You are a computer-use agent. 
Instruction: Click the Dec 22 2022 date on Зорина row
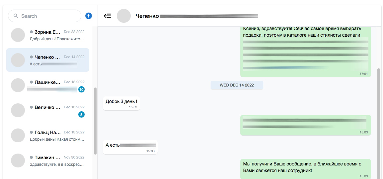pos(74,32)
